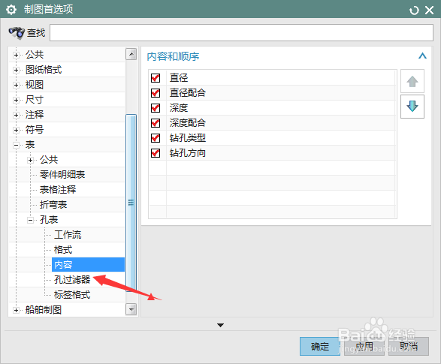Click the 查找 search input field

pos(241,32)
